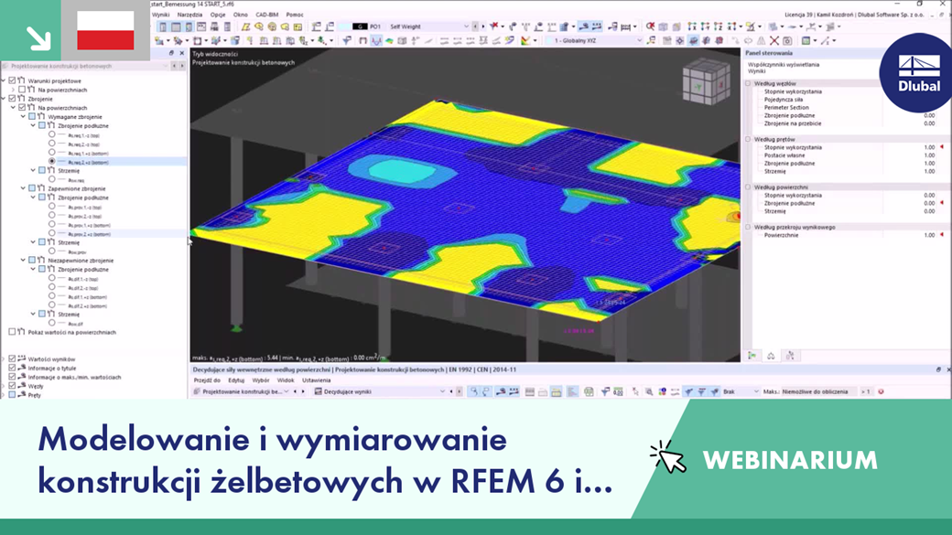The width and height of the screenshot is (952, 535).
Task: Toggle Wartości wyników checkbox
Action: pos(12,358)
